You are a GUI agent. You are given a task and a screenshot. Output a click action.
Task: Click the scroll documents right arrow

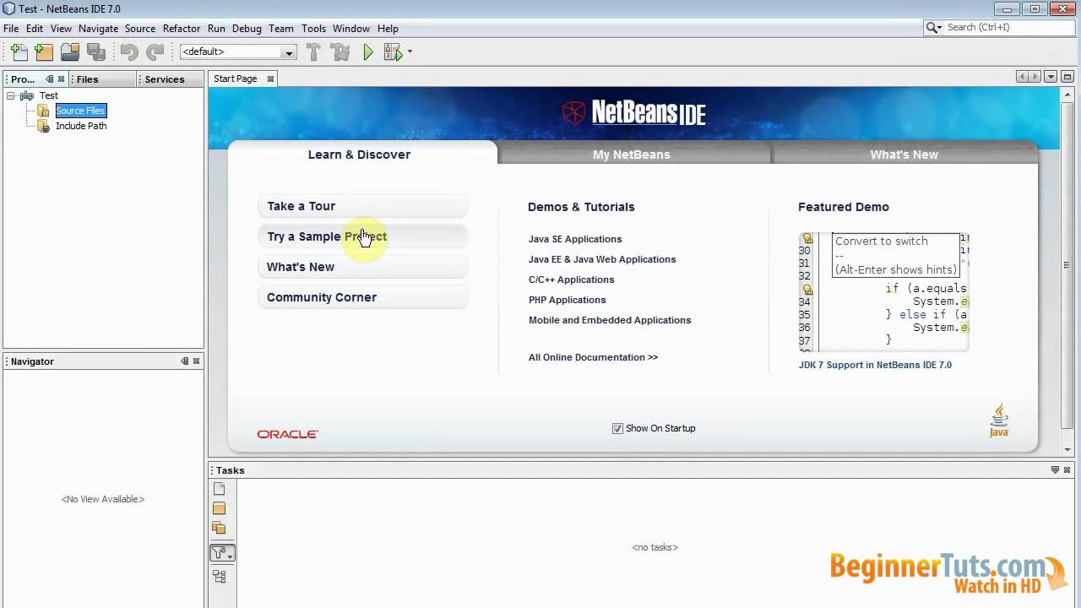point(1035,76)
